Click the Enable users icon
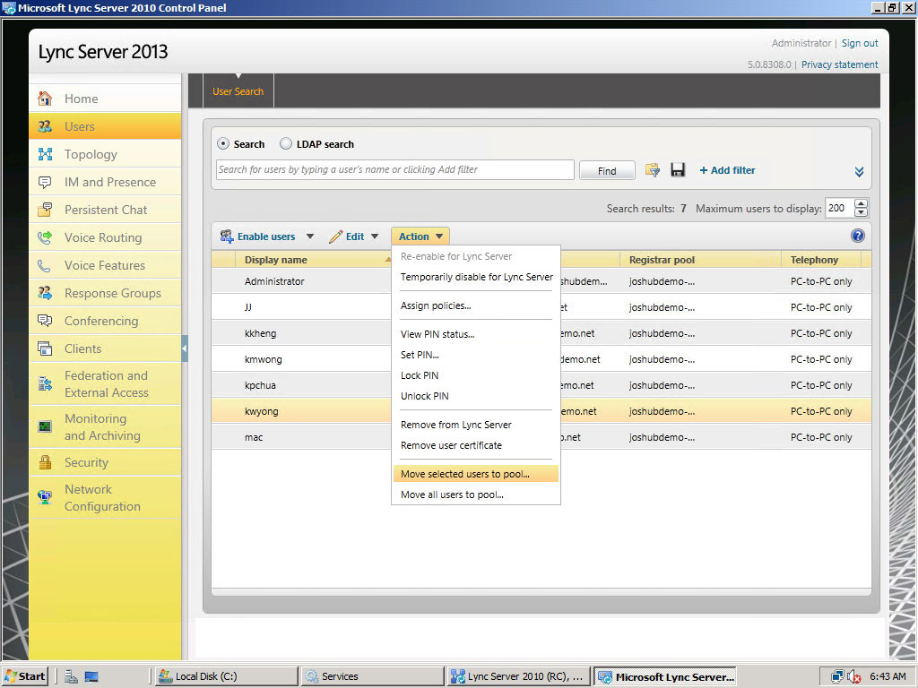The image size is (918, 688). coord(227,236)
